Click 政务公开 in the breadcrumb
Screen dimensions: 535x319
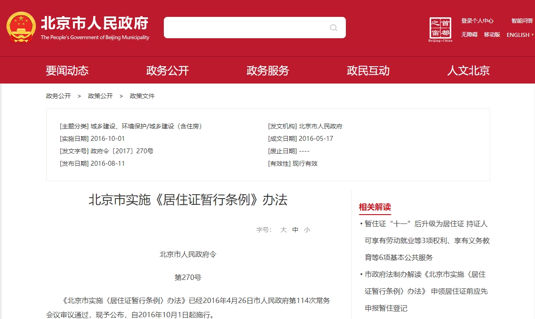[x=58, y=96]
